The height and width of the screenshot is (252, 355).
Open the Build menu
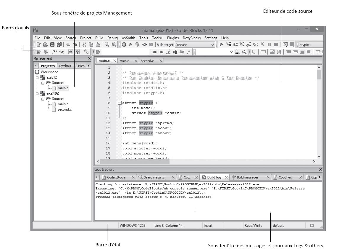99,38
